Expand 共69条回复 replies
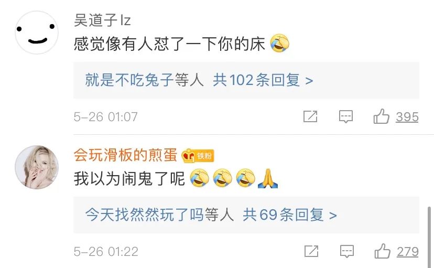Screen dimensions: 434x268 pos(289,215)
